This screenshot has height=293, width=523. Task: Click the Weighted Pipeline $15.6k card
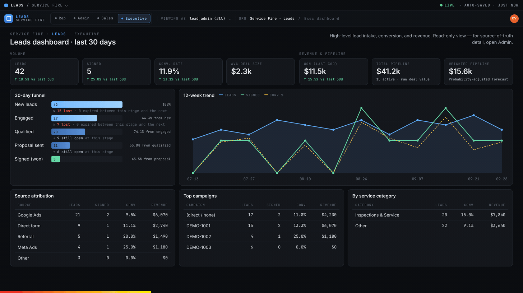coord(478,72)
